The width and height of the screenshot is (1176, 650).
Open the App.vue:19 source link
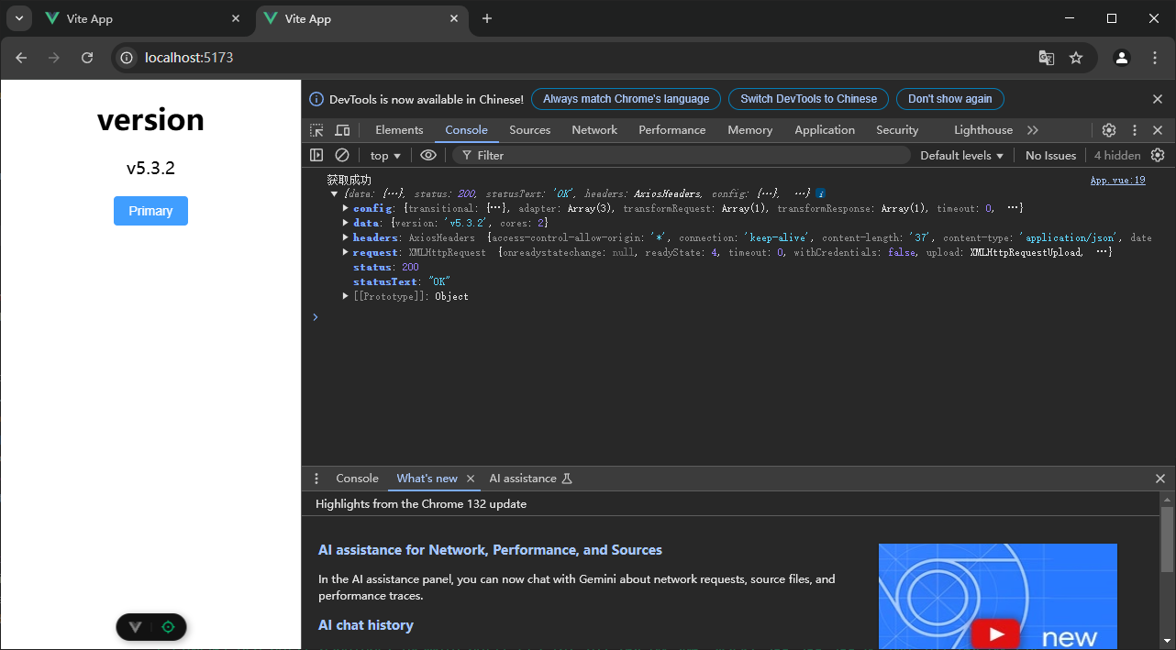[x=1117, y=181]
